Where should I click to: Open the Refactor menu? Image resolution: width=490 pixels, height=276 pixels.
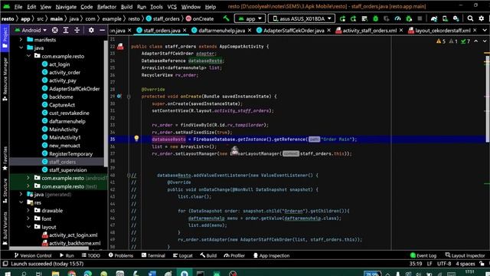(106, 7)
